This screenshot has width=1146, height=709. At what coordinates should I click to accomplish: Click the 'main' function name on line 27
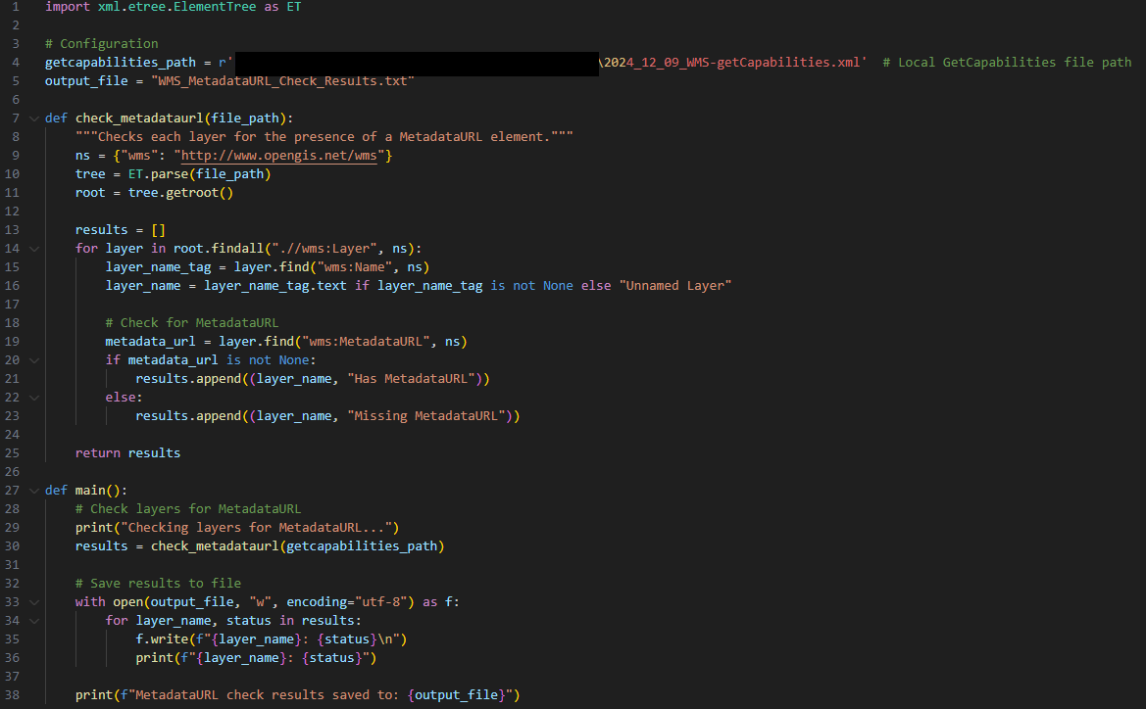tap(90, 491)
